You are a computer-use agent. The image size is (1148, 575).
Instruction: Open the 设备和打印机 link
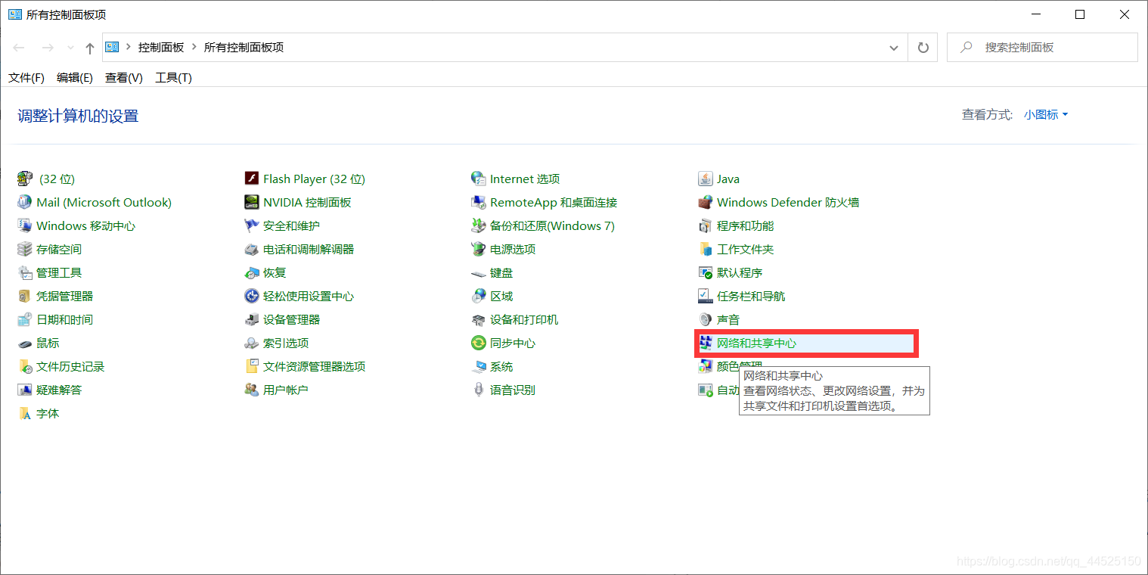click(524, 319)
